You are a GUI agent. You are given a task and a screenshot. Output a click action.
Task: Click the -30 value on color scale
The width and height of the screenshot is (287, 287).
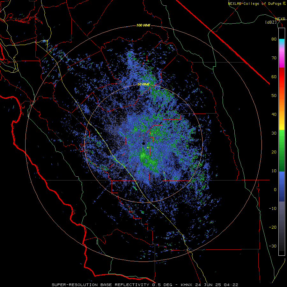coord(273,246)
